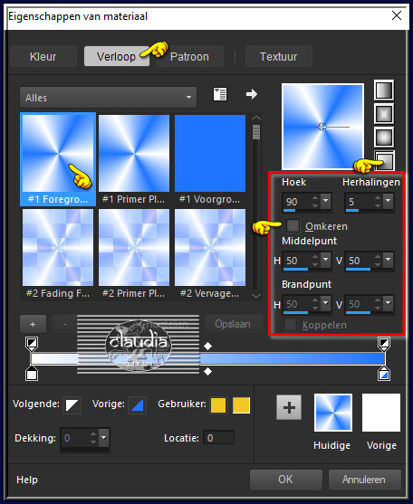This screenshot has width=413, height=504.
Task: Toggle the Koppelen checkbox
Action: 290,325
